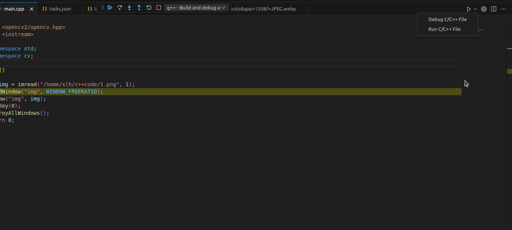Click the Continue icon in the debug toolbar

109,7
